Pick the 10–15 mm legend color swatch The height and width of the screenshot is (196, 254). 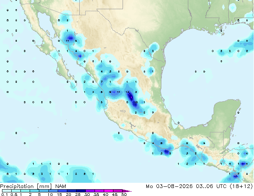[53, 191]
